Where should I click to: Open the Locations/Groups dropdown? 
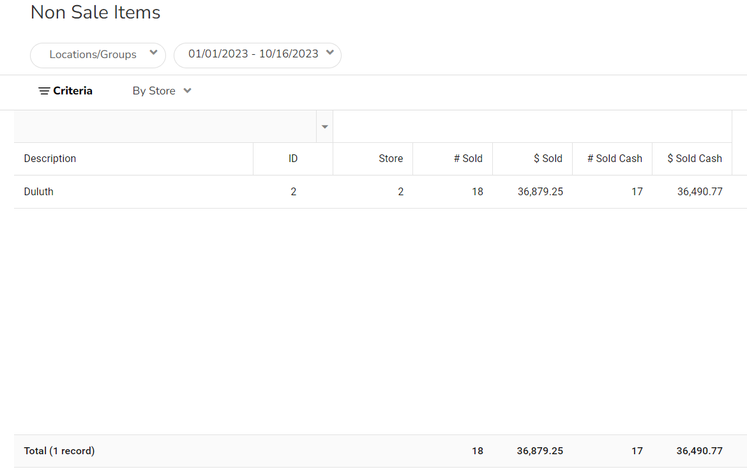pos(97,55)
